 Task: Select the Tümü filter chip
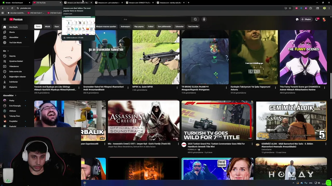[x=38, y=26]
